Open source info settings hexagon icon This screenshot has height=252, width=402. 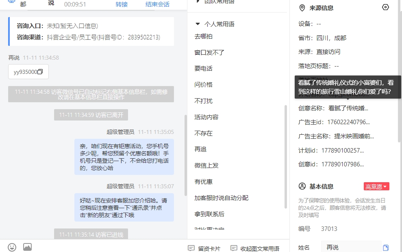pos(385,7)
